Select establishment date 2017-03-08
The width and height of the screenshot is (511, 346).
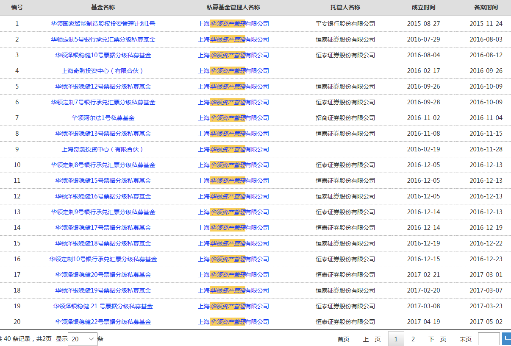pos(424,306)
